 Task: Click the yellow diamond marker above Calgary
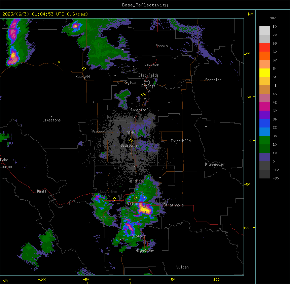pos(136,199)
